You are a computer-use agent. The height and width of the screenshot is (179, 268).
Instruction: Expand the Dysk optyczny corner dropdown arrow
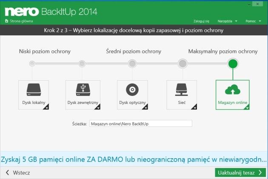[145, 107]
